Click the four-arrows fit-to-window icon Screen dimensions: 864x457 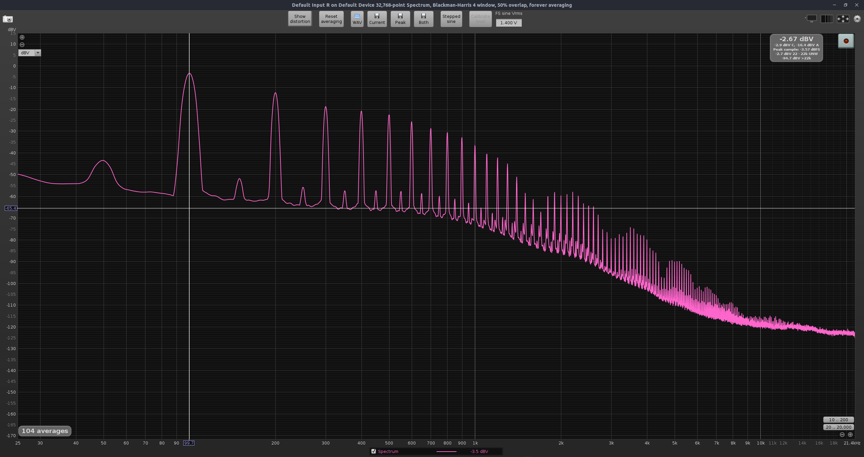click(843, 19)
